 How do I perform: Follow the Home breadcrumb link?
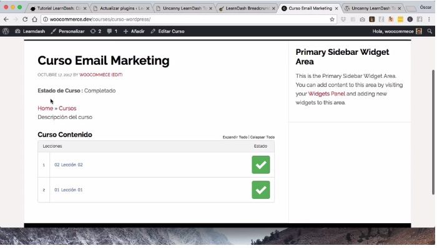click(45, 108)
